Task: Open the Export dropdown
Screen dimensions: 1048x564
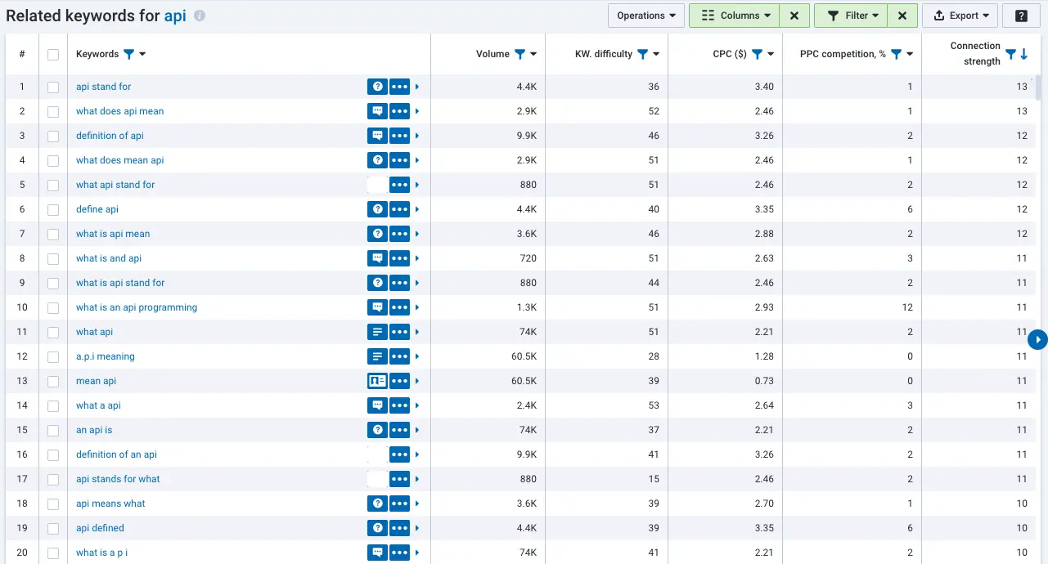Action: [960, 16]
